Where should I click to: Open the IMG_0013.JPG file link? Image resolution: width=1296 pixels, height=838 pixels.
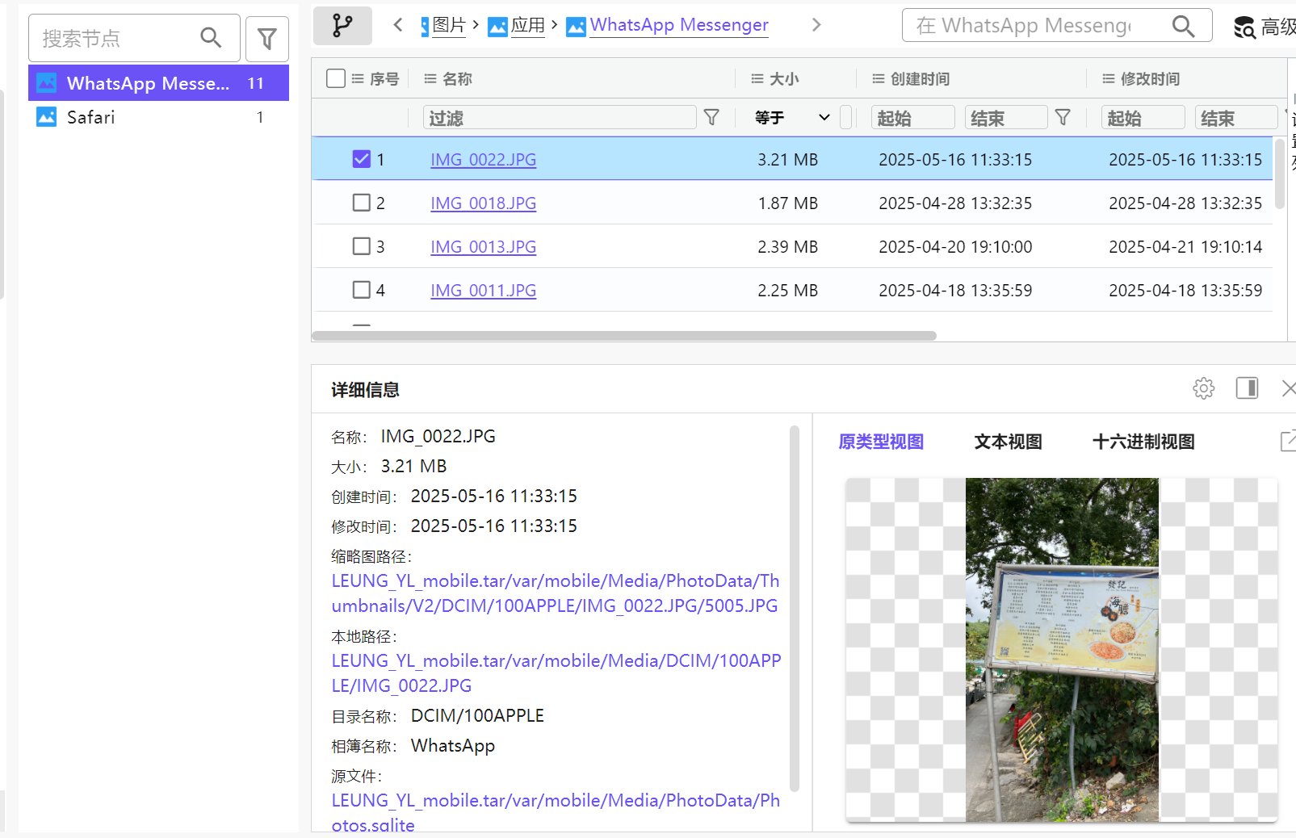tap(483, 247)
